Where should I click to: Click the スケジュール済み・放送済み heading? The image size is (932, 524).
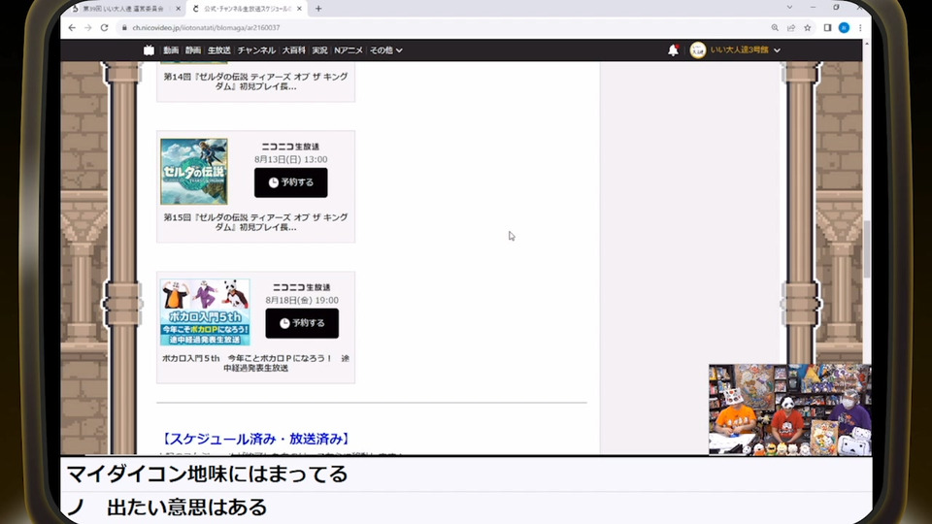(255, 439)
